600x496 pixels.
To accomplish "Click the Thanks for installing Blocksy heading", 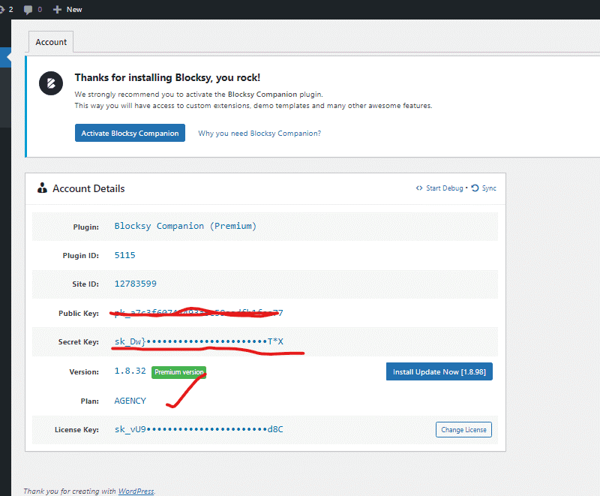I will pyautogui.click(x=167, y=78).
